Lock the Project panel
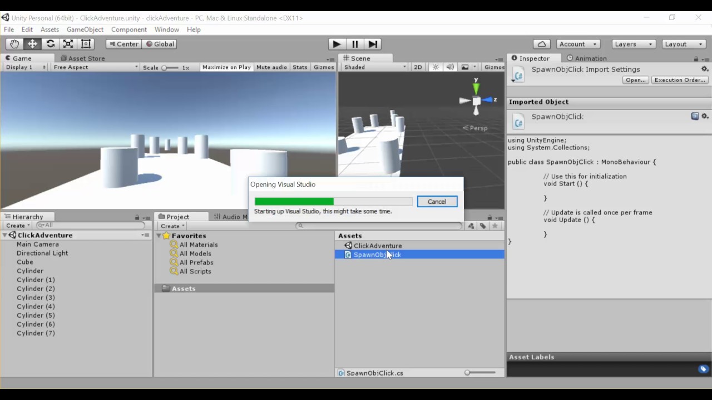Screen dimensions: 712x400 489,217
